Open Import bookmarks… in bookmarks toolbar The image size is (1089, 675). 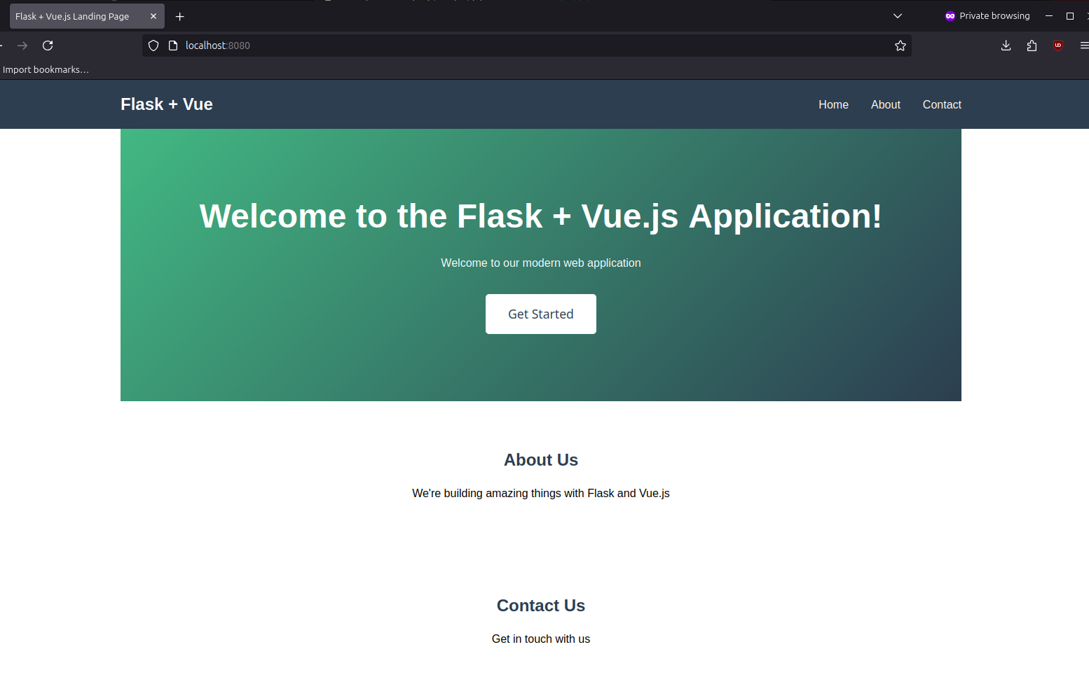[46, 69]
